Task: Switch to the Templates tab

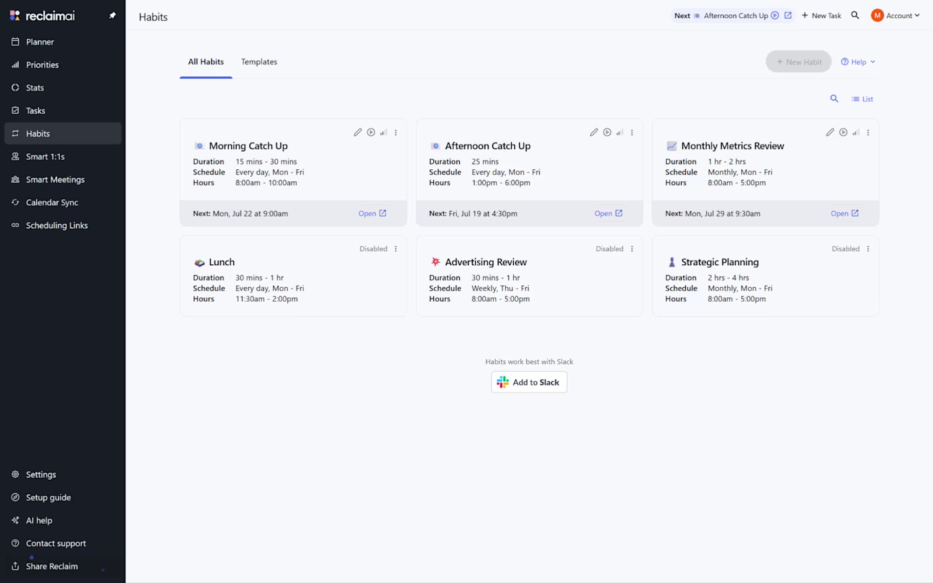Action: [x=259, y=62]
